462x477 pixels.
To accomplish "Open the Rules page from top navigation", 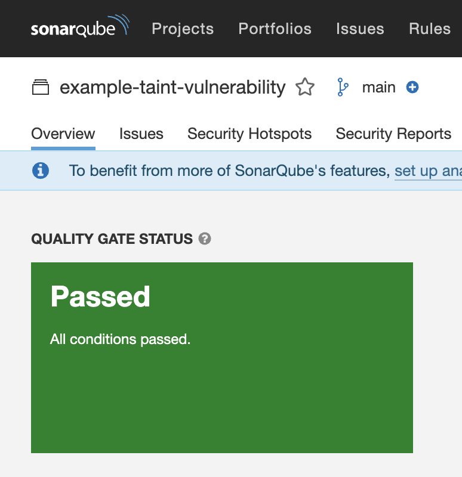I will [x=429, y=29].
